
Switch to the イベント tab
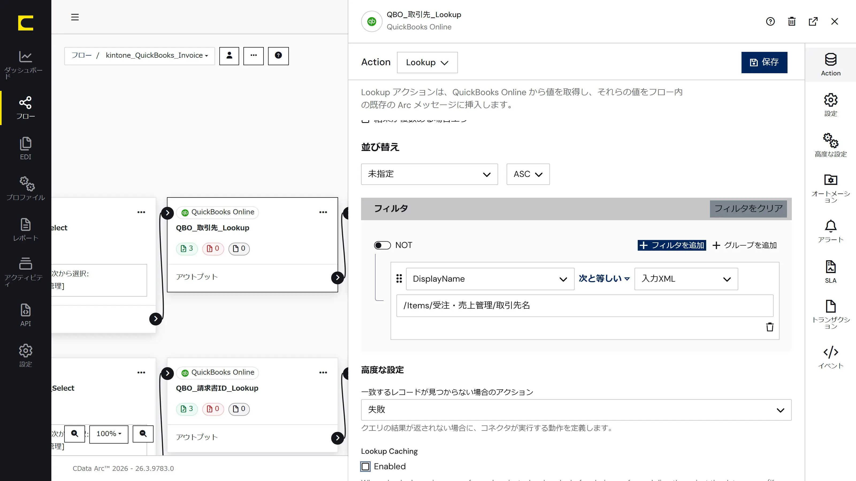[x=830, y=358]
